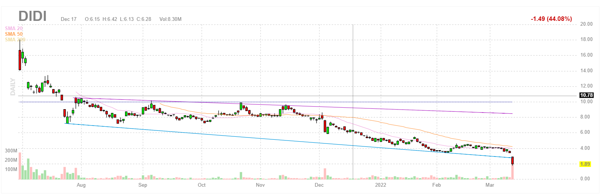
Task: Click the last red volume bar in March
Action: (x=513, y=172)
